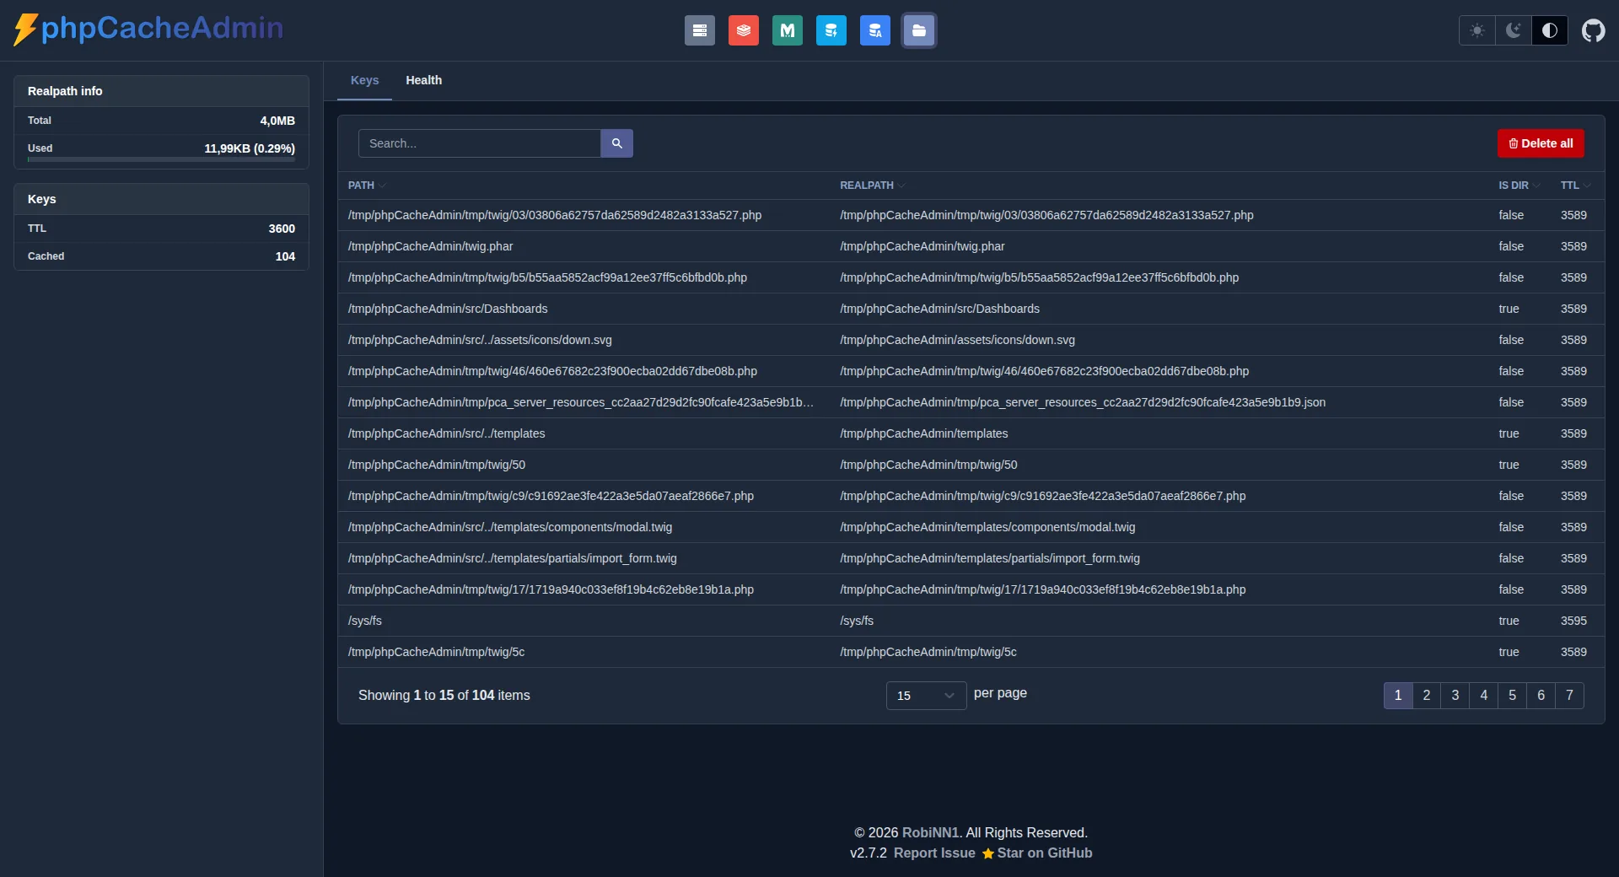Sort by the IS DIR column

coord(1519,186)
